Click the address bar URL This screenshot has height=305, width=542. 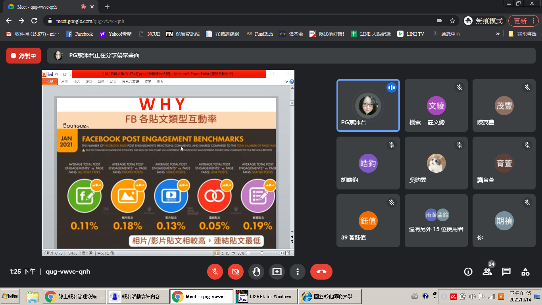90,21
